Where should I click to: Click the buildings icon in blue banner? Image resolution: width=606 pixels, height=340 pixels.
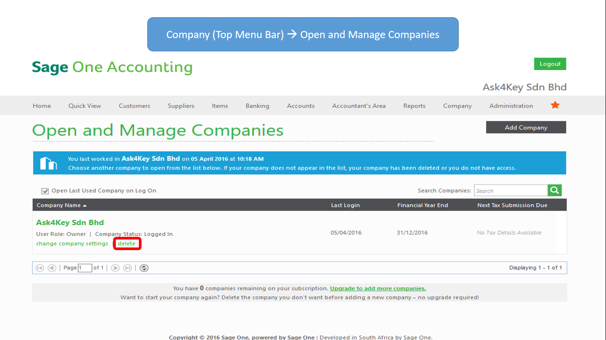pos(49,163)
